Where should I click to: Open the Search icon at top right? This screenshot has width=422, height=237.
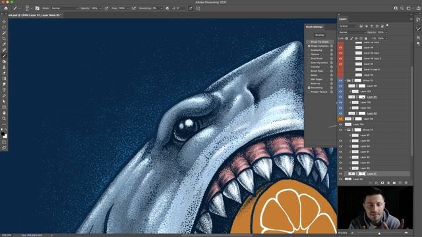[x=402, y=9]
